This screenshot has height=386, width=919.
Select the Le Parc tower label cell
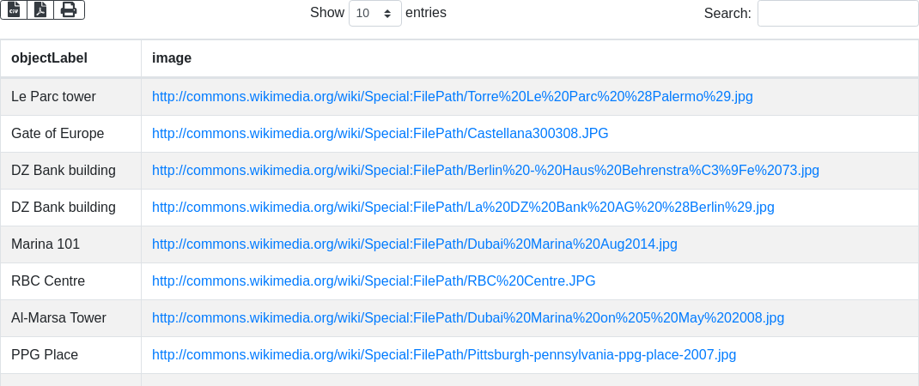click(70, 97)
